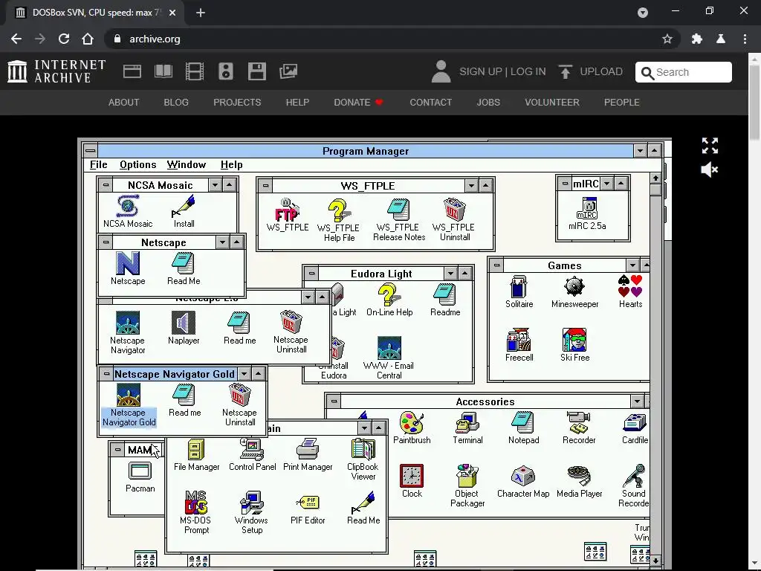Screen dimensions: 761x571
Task: Open control menu box of mIRC window
Action: coord(565,184)
